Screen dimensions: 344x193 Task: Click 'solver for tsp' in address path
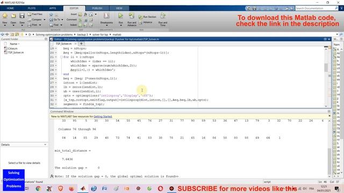point(100,34)
